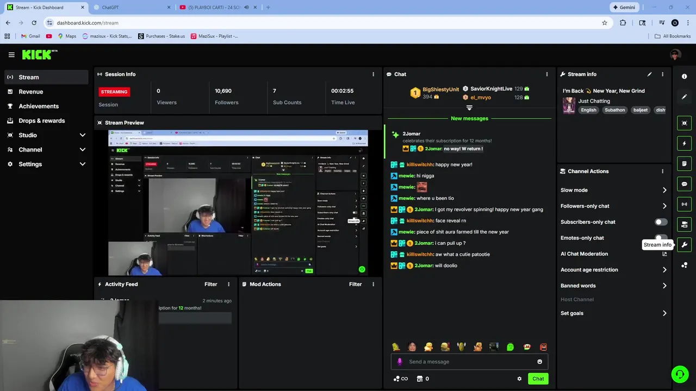Switch to the ChatGPT browser tab
The width and height of the screenshot is (696, 391).
pyautogui.click(x=130, y=7)
